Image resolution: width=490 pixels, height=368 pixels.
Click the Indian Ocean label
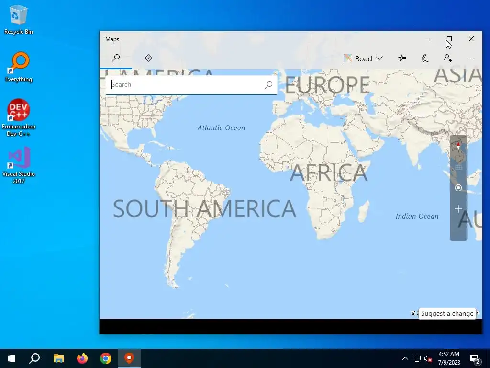(x=417, y=216)
